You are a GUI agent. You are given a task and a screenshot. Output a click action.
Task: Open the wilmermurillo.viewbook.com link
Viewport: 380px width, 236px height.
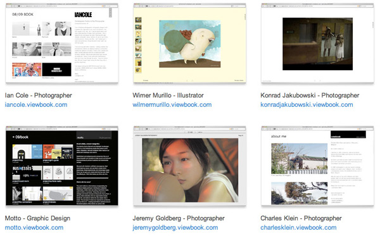point(172,105)
